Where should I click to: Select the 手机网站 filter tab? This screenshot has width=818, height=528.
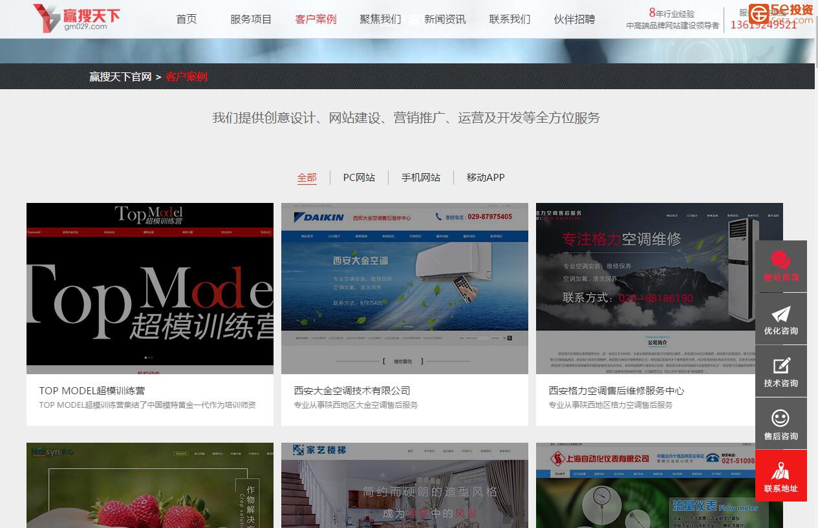click(x=421, y=178)
